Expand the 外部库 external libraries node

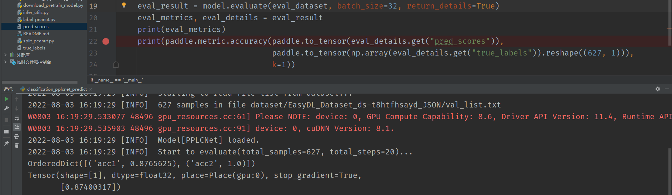tap(5, 55)
